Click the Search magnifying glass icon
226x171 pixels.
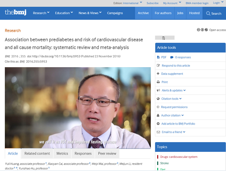[208, 13]
